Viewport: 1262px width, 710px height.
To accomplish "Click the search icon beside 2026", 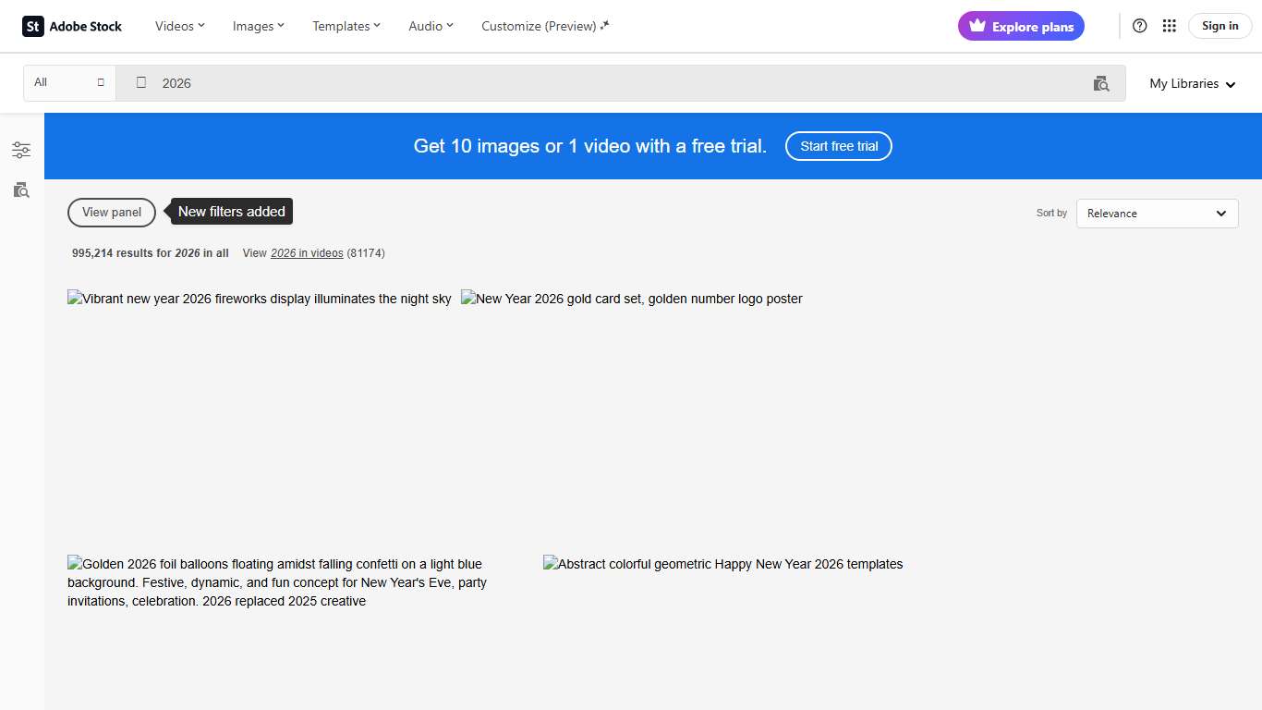I will click(141, 82).
